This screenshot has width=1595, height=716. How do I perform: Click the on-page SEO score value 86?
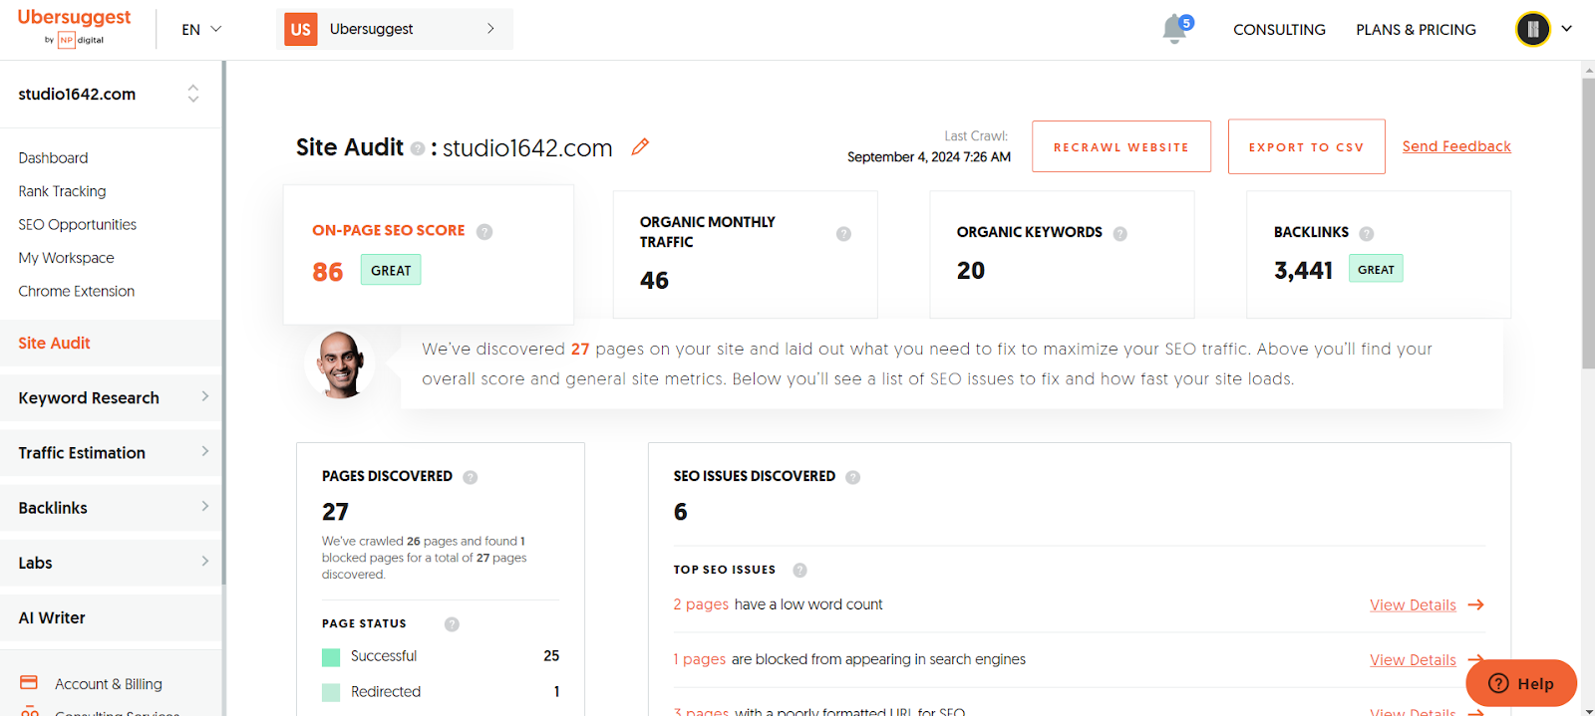click(328, 272)
